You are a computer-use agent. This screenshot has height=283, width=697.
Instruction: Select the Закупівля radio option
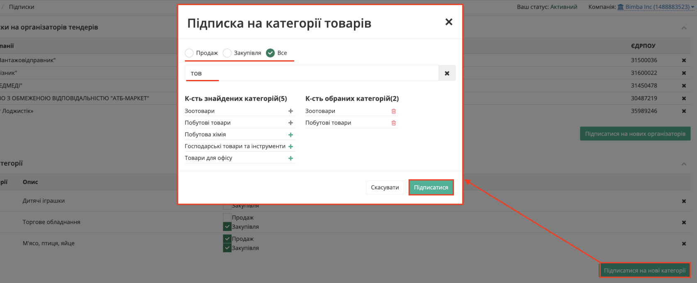(x=227, y=53)
